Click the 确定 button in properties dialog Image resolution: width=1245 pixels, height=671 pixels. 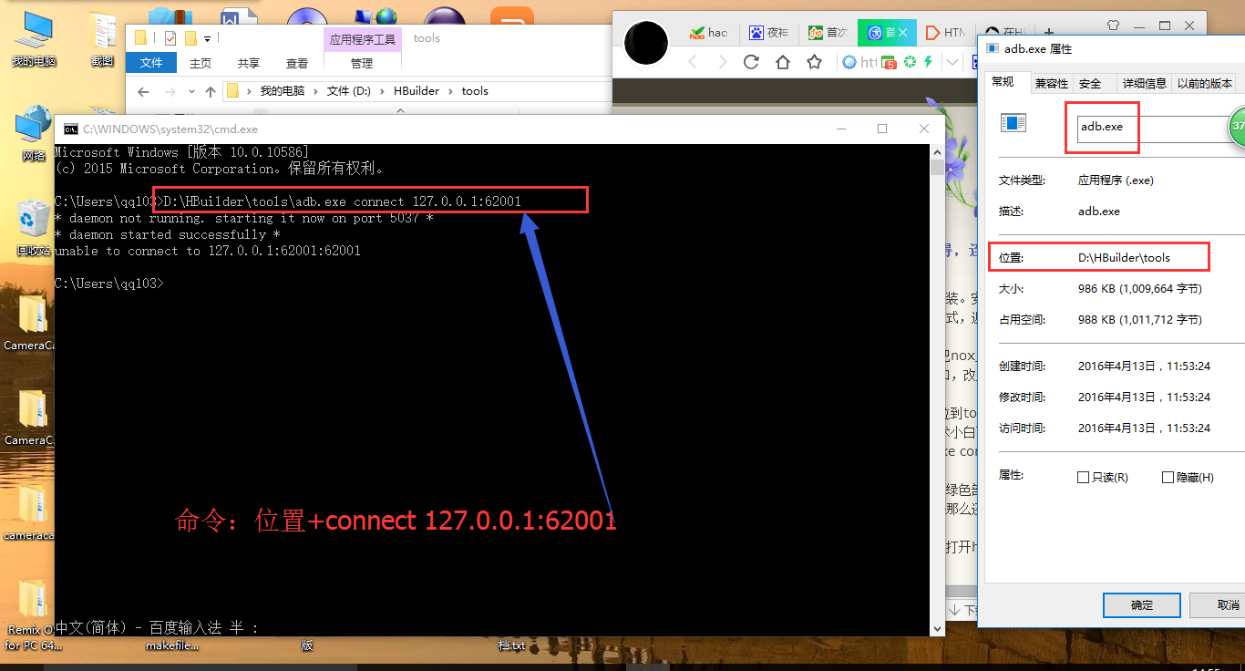coord(1142,604)
